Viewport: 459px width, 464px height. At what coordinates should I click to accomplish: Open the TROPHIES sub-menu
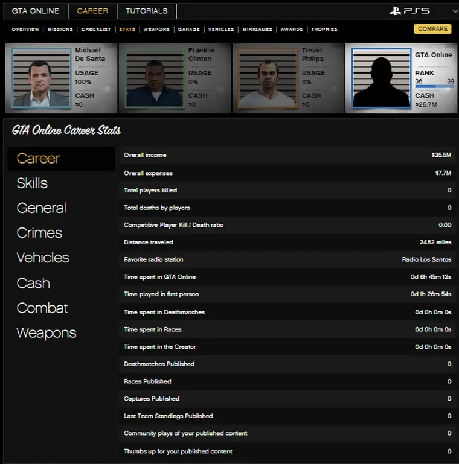[324, 30]
